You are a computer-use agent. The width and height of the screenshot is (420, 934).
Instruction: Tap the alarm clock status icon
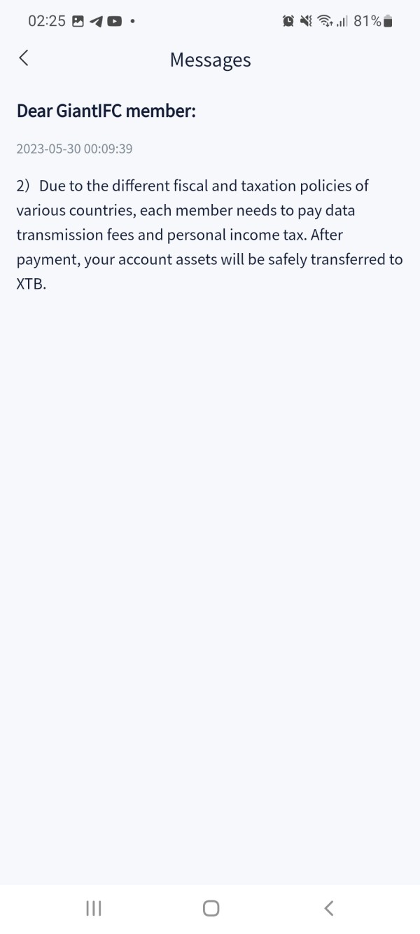[288, 22]
